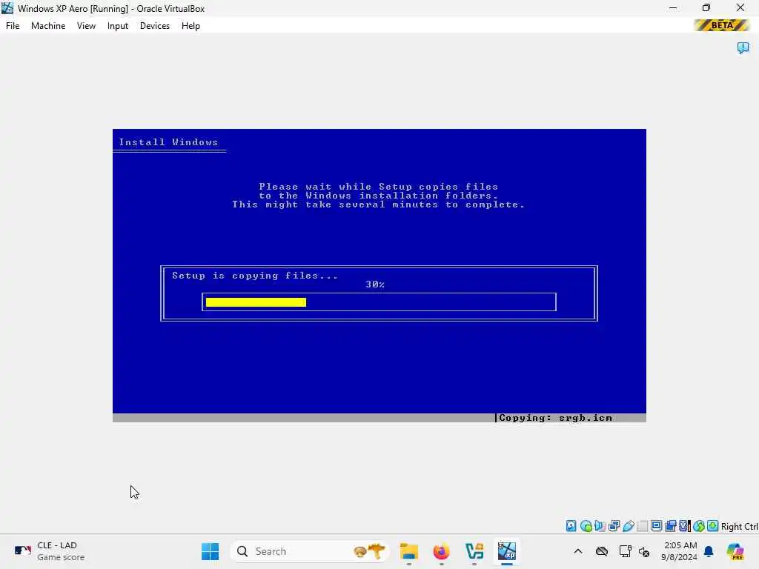The image size is (759, 569).
Task: Open the audio indicator in VirtualBox status bar
Action: coord(600,526)
